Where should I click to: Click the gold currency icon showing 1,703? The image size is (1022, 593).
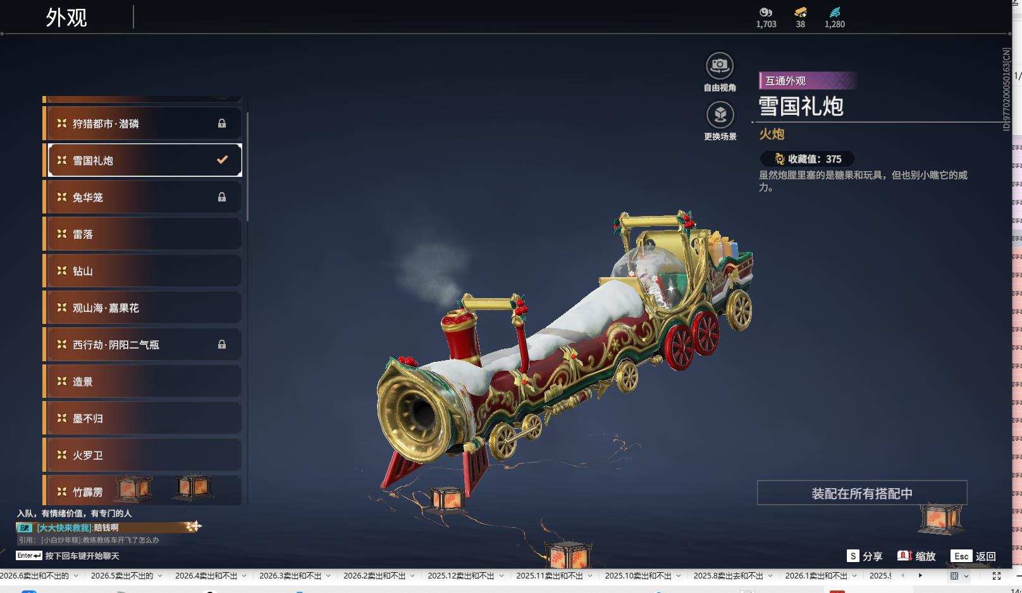pos(766,12)
